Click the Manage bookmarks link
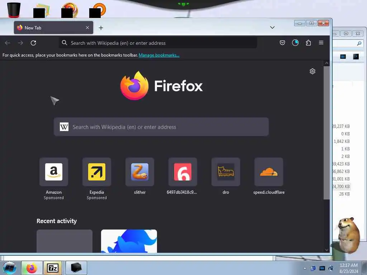This screenshot has height=275, width=367. [159, 55]
